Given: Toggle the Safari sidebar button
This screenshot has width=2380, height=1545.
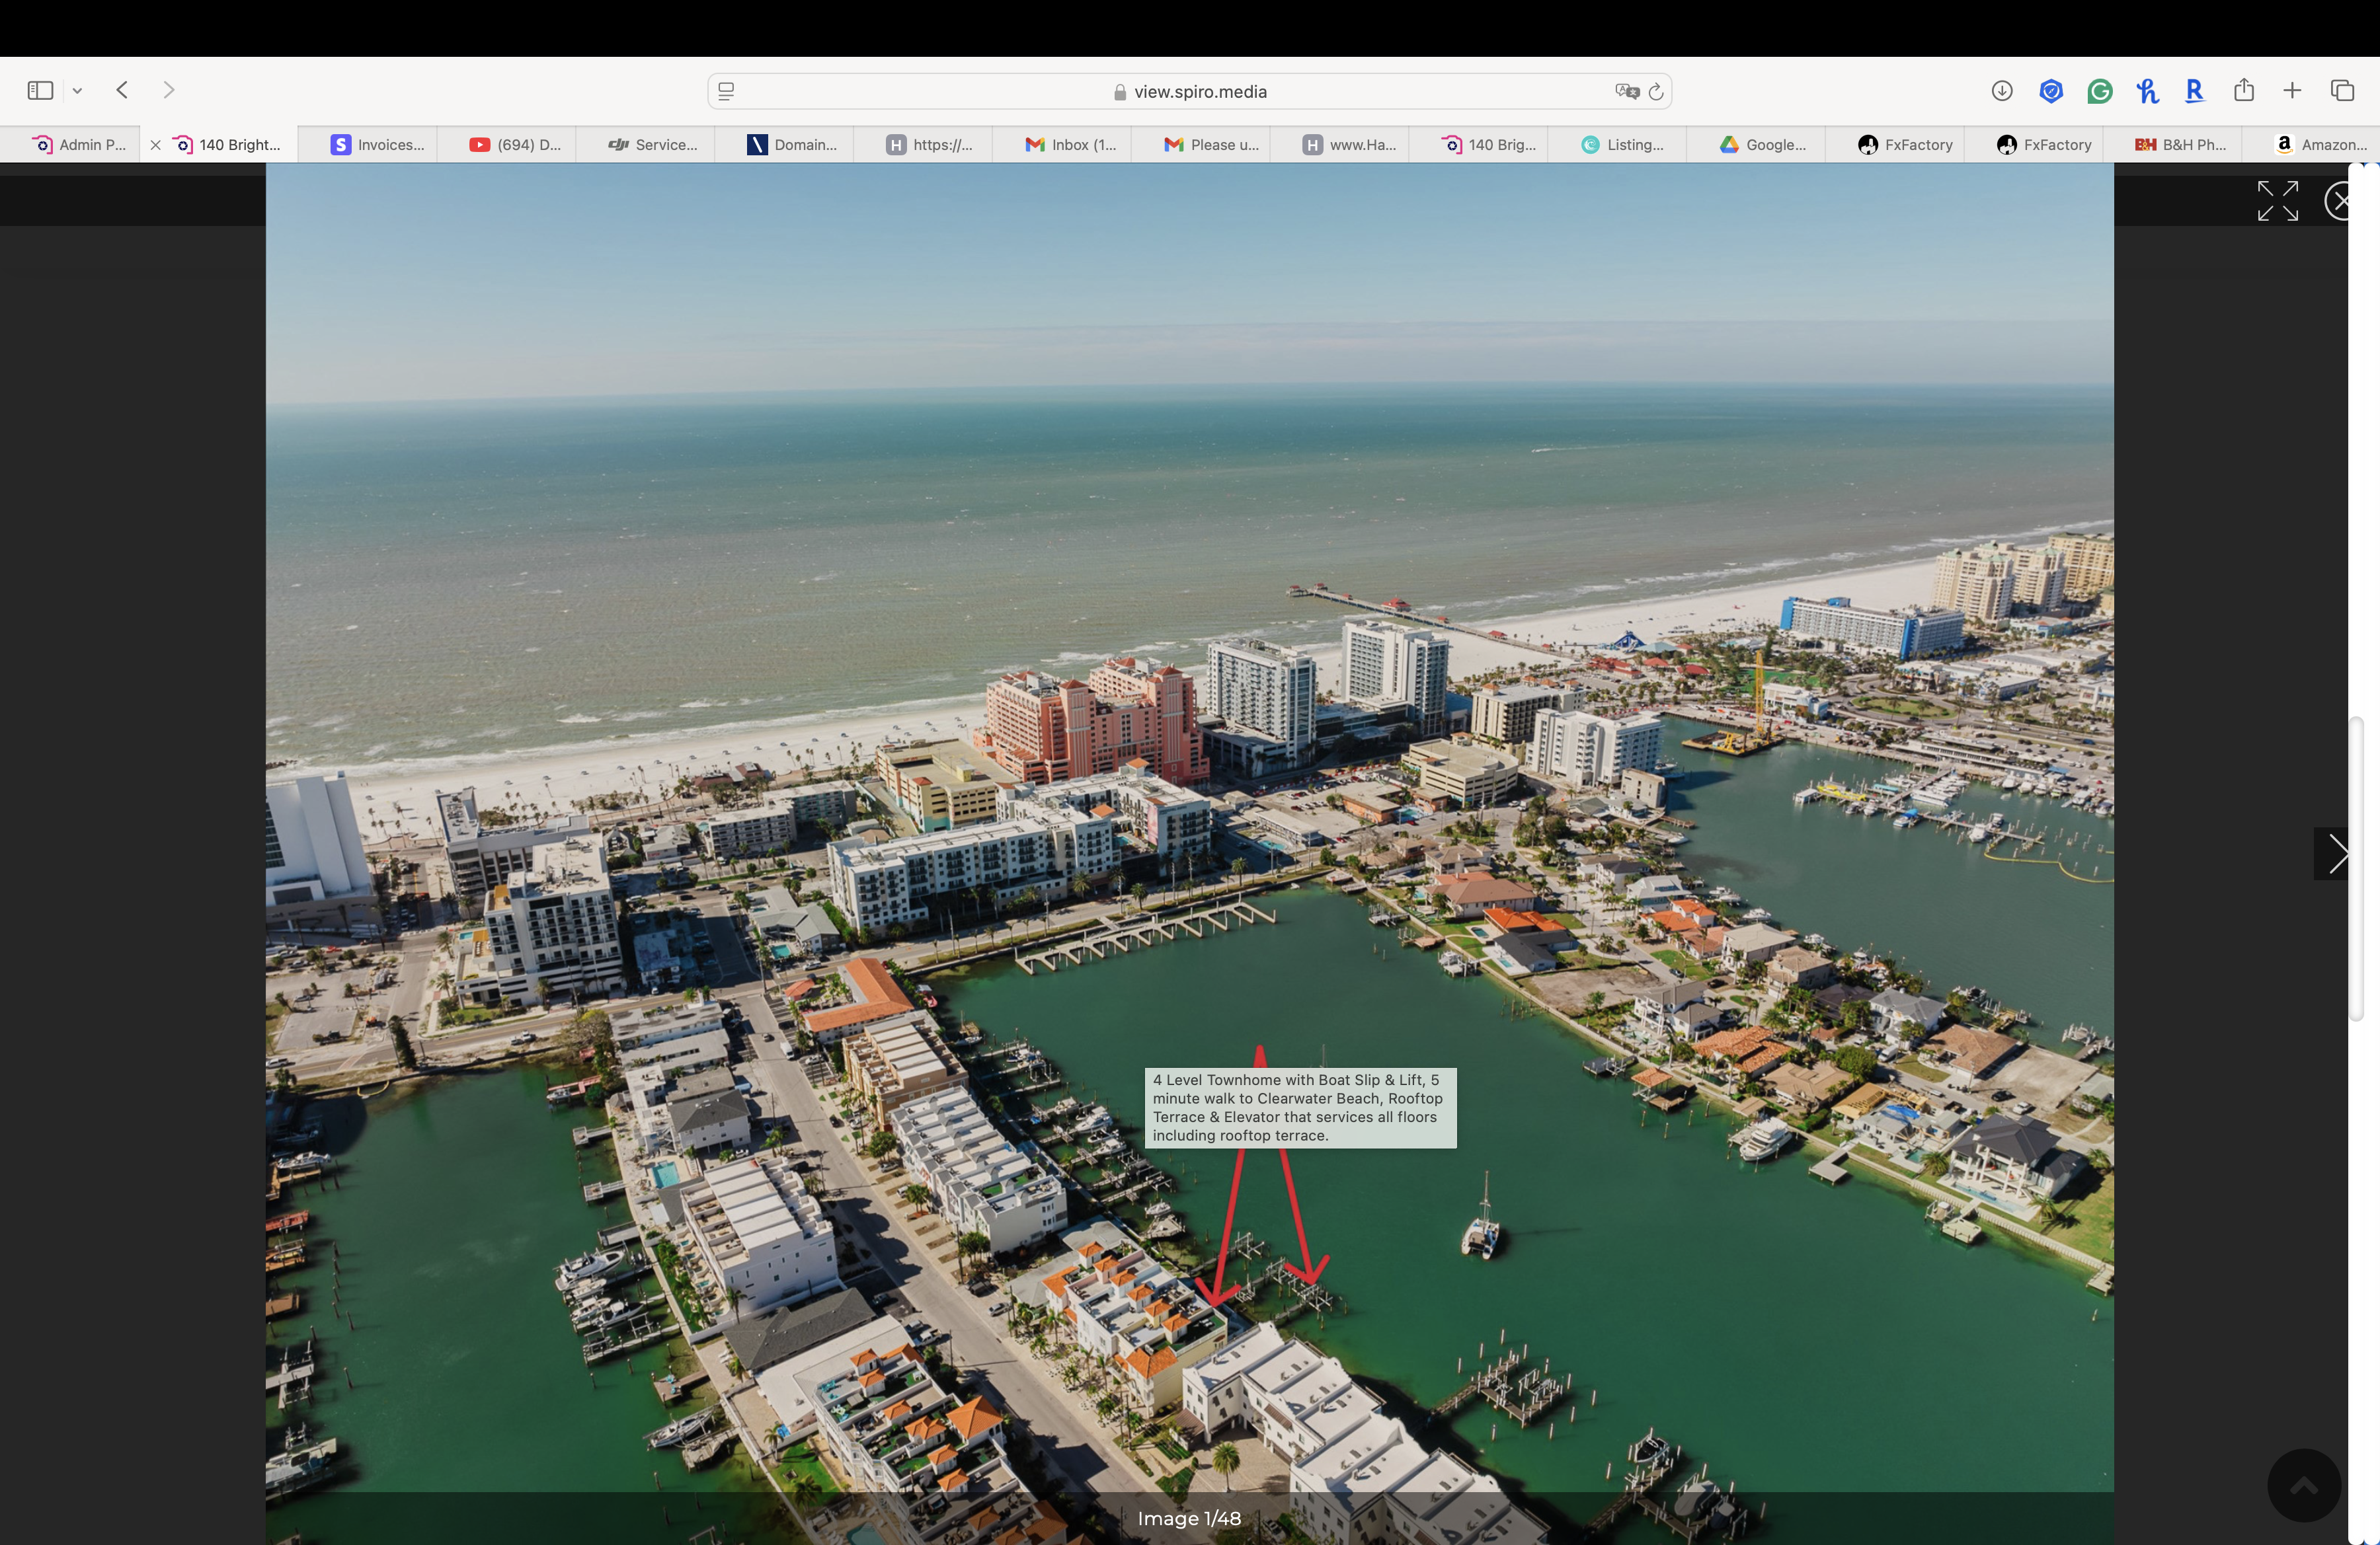Looking at the screenshot, I should click(40, 91).
